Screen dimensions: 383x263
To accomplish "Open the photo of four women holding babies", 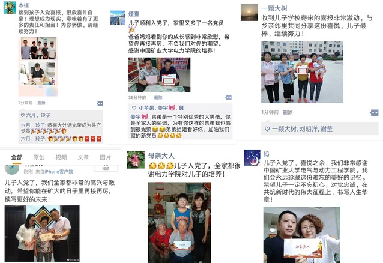I will 302,72.
